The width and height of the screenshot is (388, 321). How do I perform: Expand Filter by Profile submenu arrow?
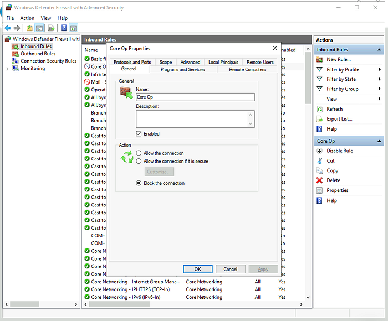[379, 69]
